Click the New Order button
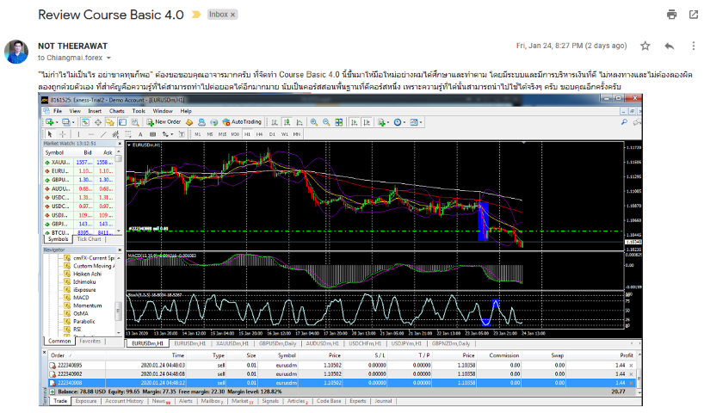 pos(164,122)
